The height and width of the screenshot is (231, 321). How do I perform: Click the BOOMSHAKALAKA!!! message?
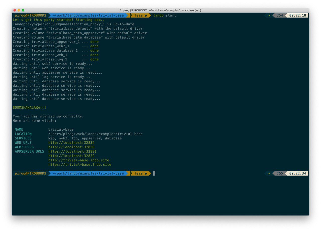(29, 108)
